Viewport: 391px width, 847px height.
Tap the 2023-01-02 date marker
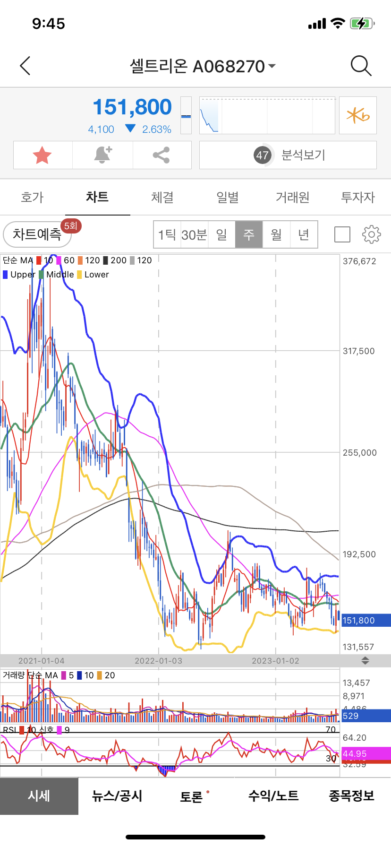tap(275, 661)
